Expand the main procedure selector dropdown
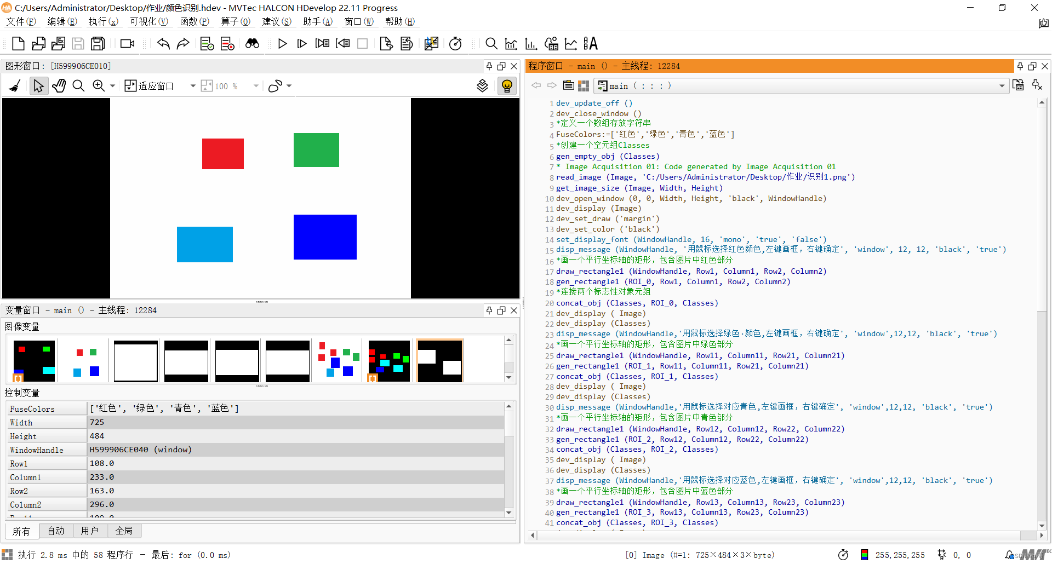1052x564 pixels. click(1002, 86)
